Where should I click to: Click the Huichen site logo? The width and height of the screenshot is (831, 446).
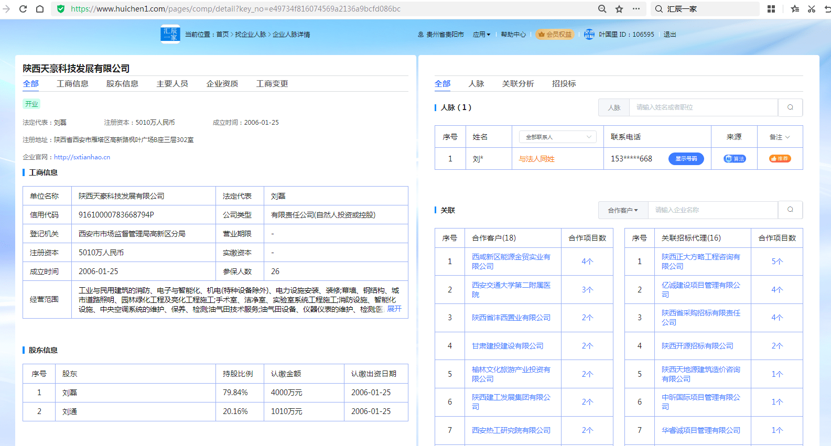point(170,34)
